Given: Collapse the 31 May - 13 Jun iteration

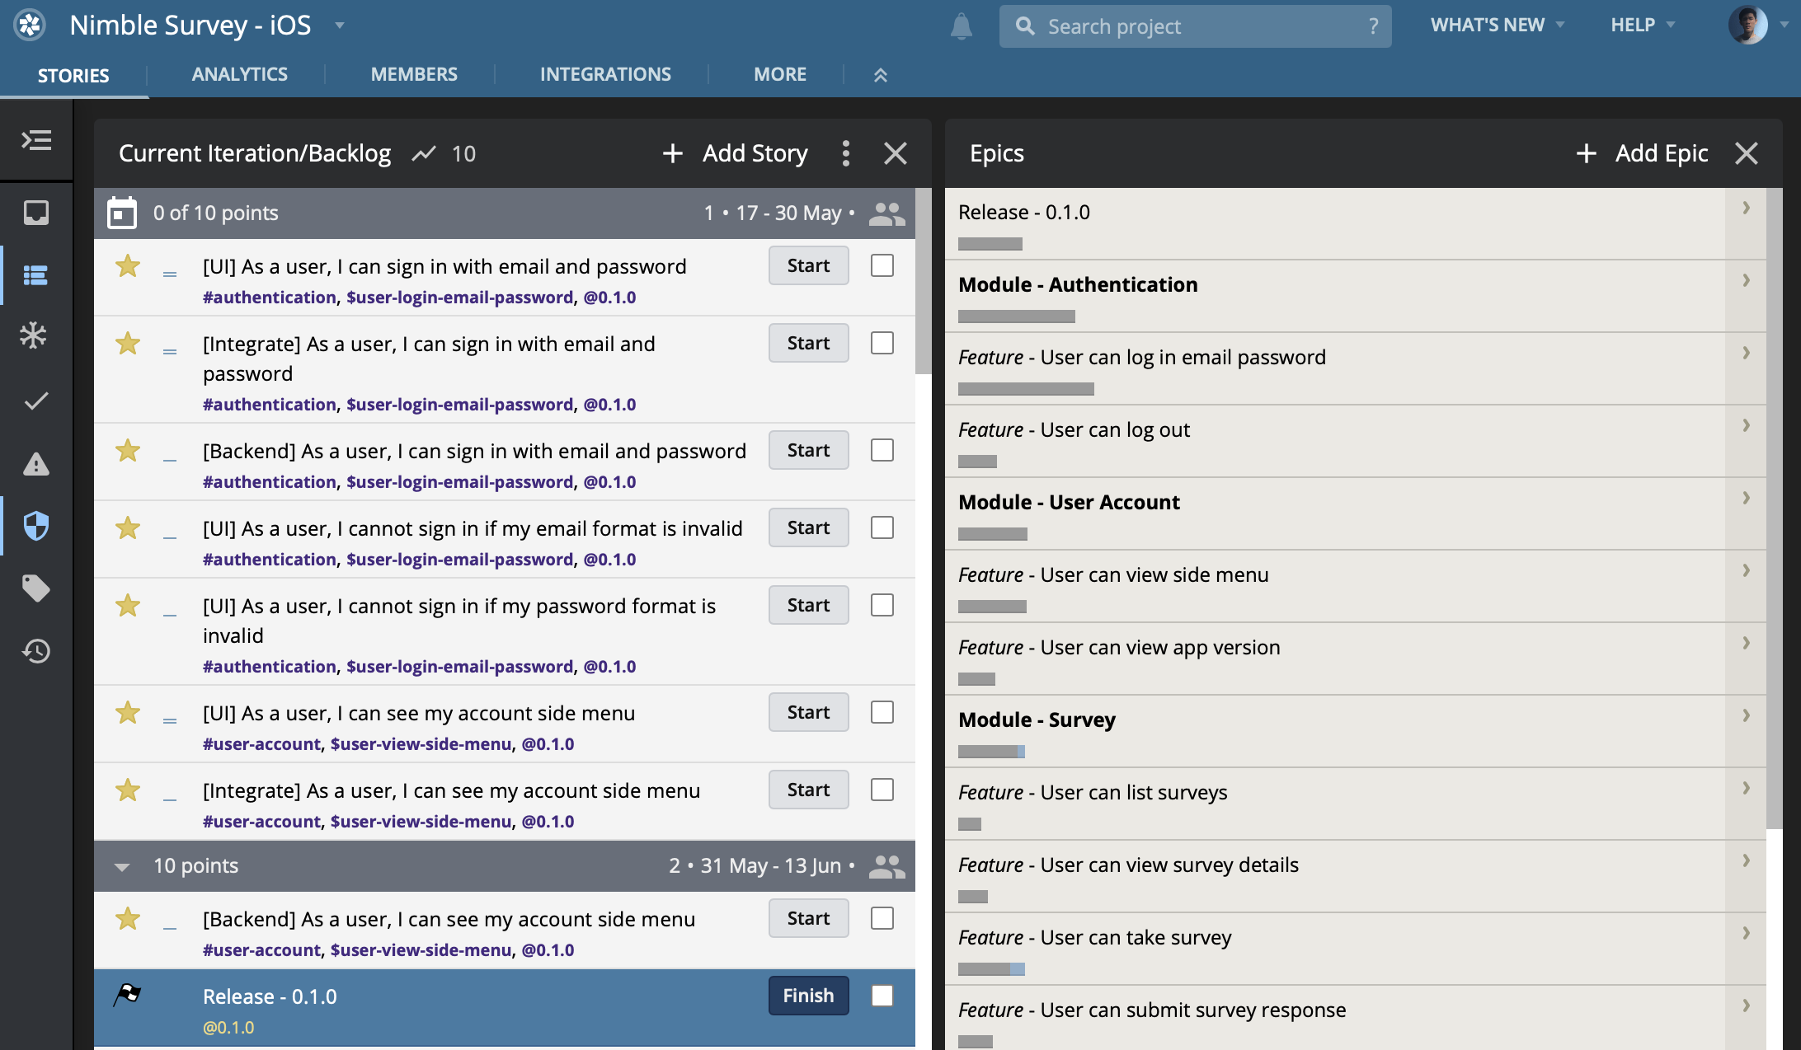Looking at the screenshot, I should coord(122,866).
